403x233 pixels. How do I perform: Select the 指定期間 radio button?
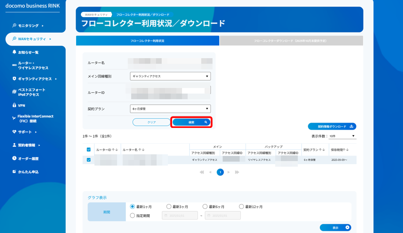[132, 215]
